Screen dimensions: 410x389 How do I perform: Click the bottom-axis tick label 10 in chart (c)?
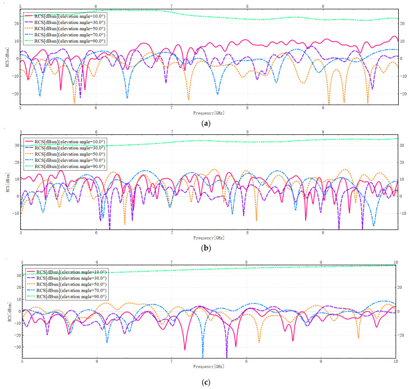coord(396,362)
